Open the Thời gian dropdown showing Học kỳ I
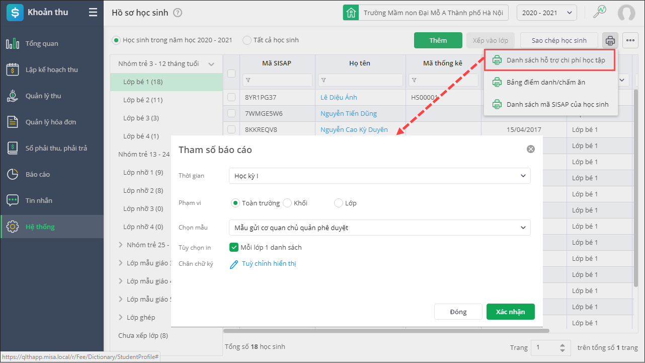 coord(379,176)
